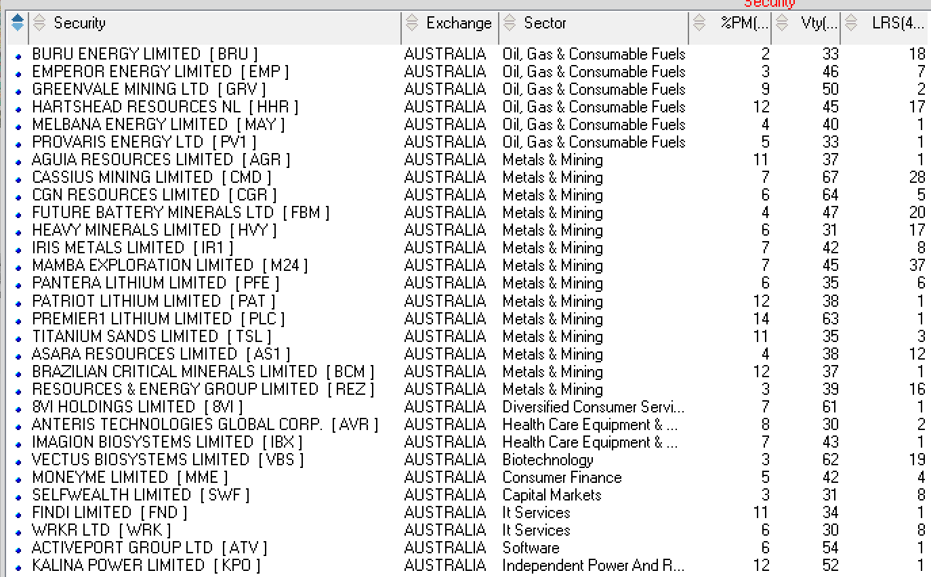Click the Biotechnology sector cell

[x=547, y=459]
